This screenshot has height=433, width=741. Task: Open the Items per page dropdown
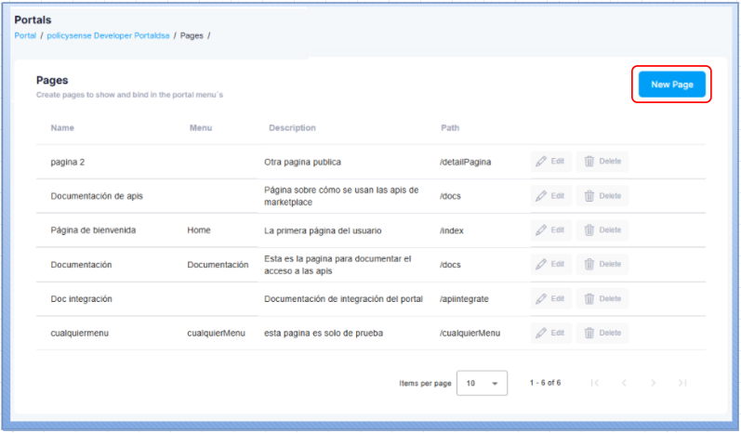[482, 383]
